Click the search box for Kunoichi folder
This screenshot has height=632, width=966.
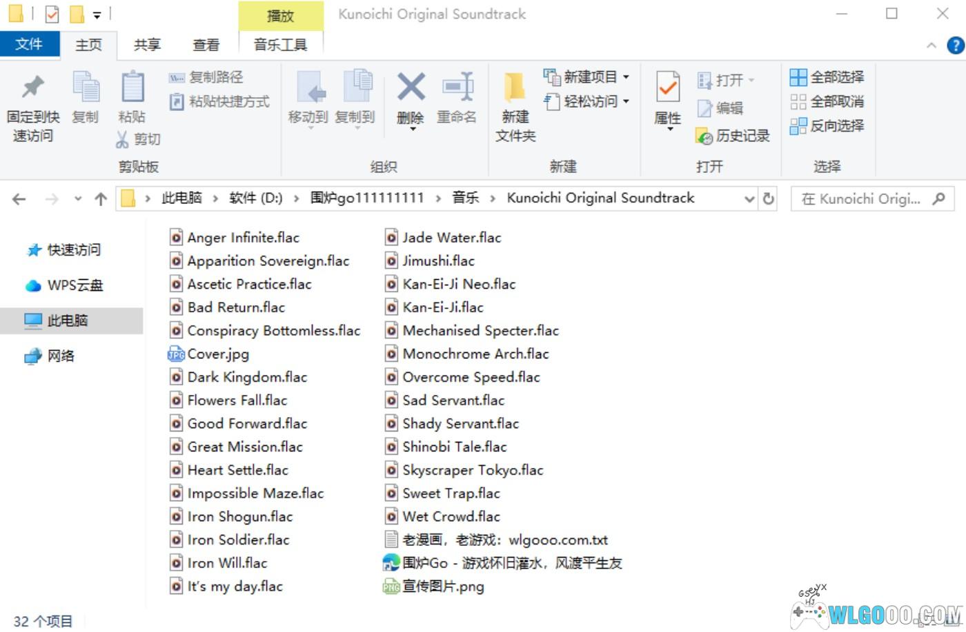pos(862,199)
